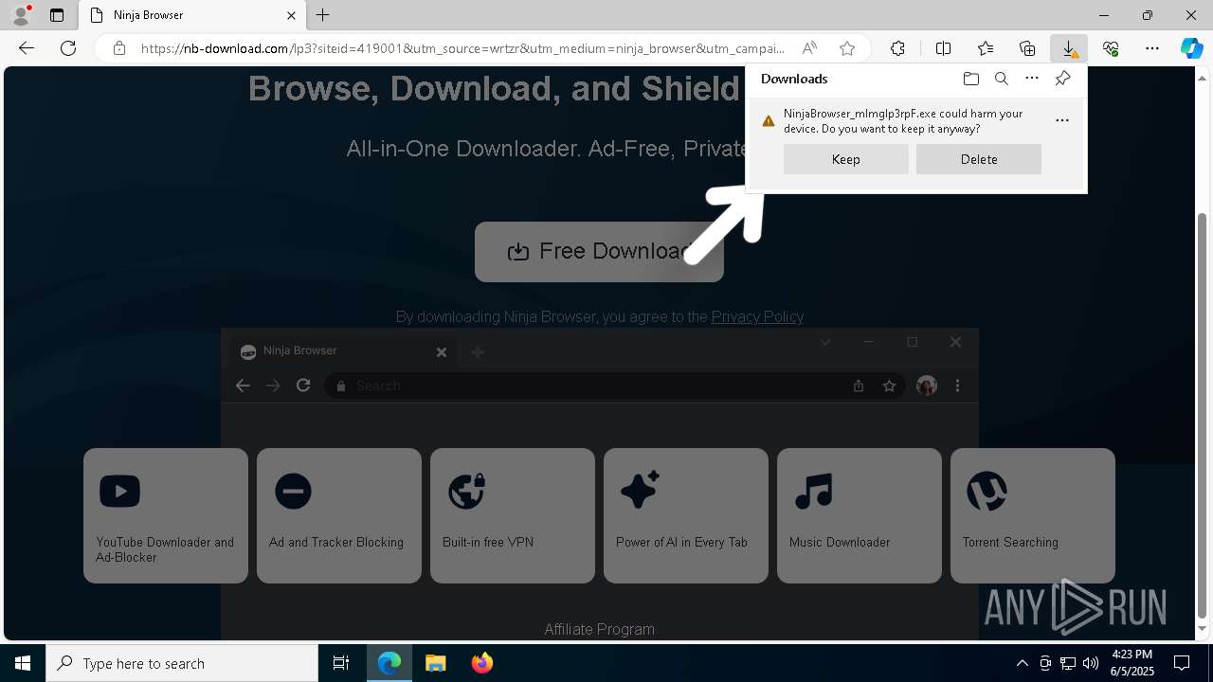Search downloads with magnifier icon

[x=1001, y=79]
